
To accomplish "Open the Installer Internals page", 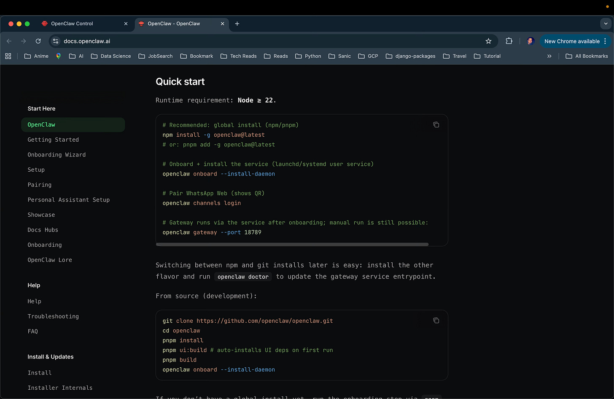I will [x=60, y=388].
